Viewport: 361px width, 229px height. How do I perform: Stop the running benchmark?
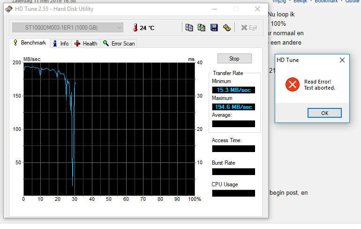[x=234, y=59]
